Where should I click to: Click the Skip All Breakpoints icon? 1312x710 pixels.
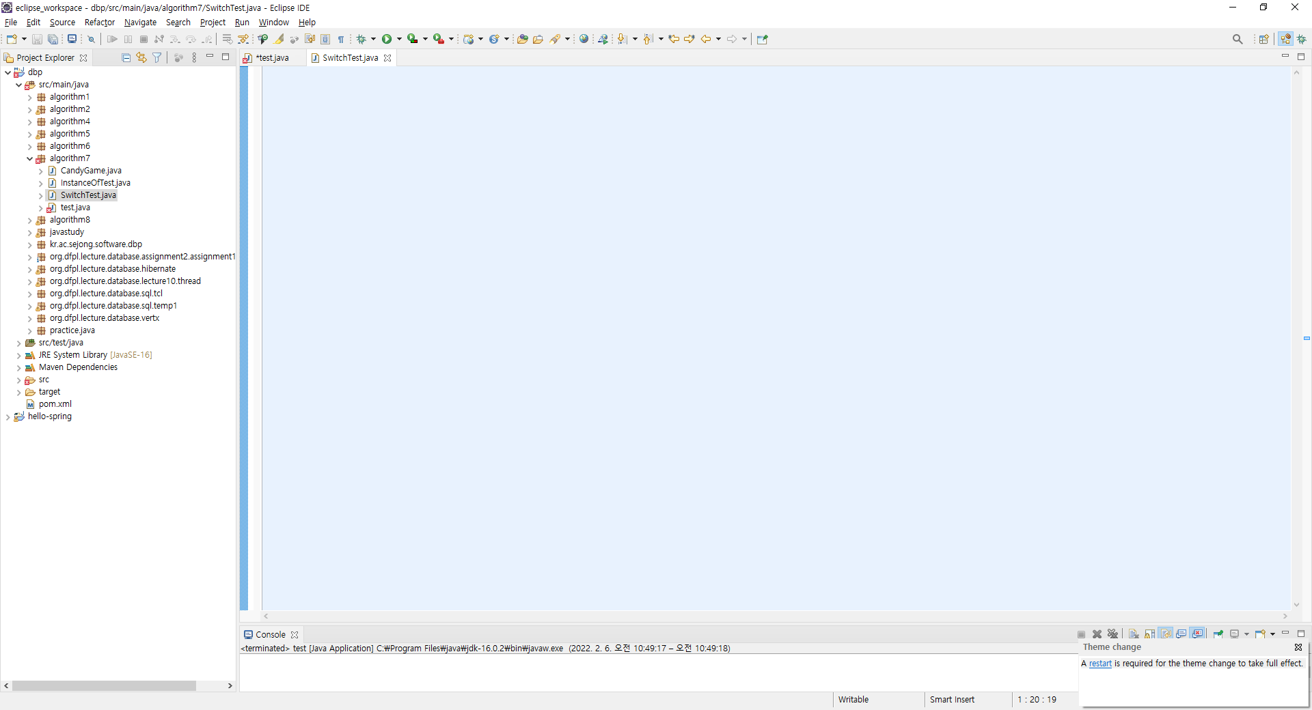(x=91, y=39)
